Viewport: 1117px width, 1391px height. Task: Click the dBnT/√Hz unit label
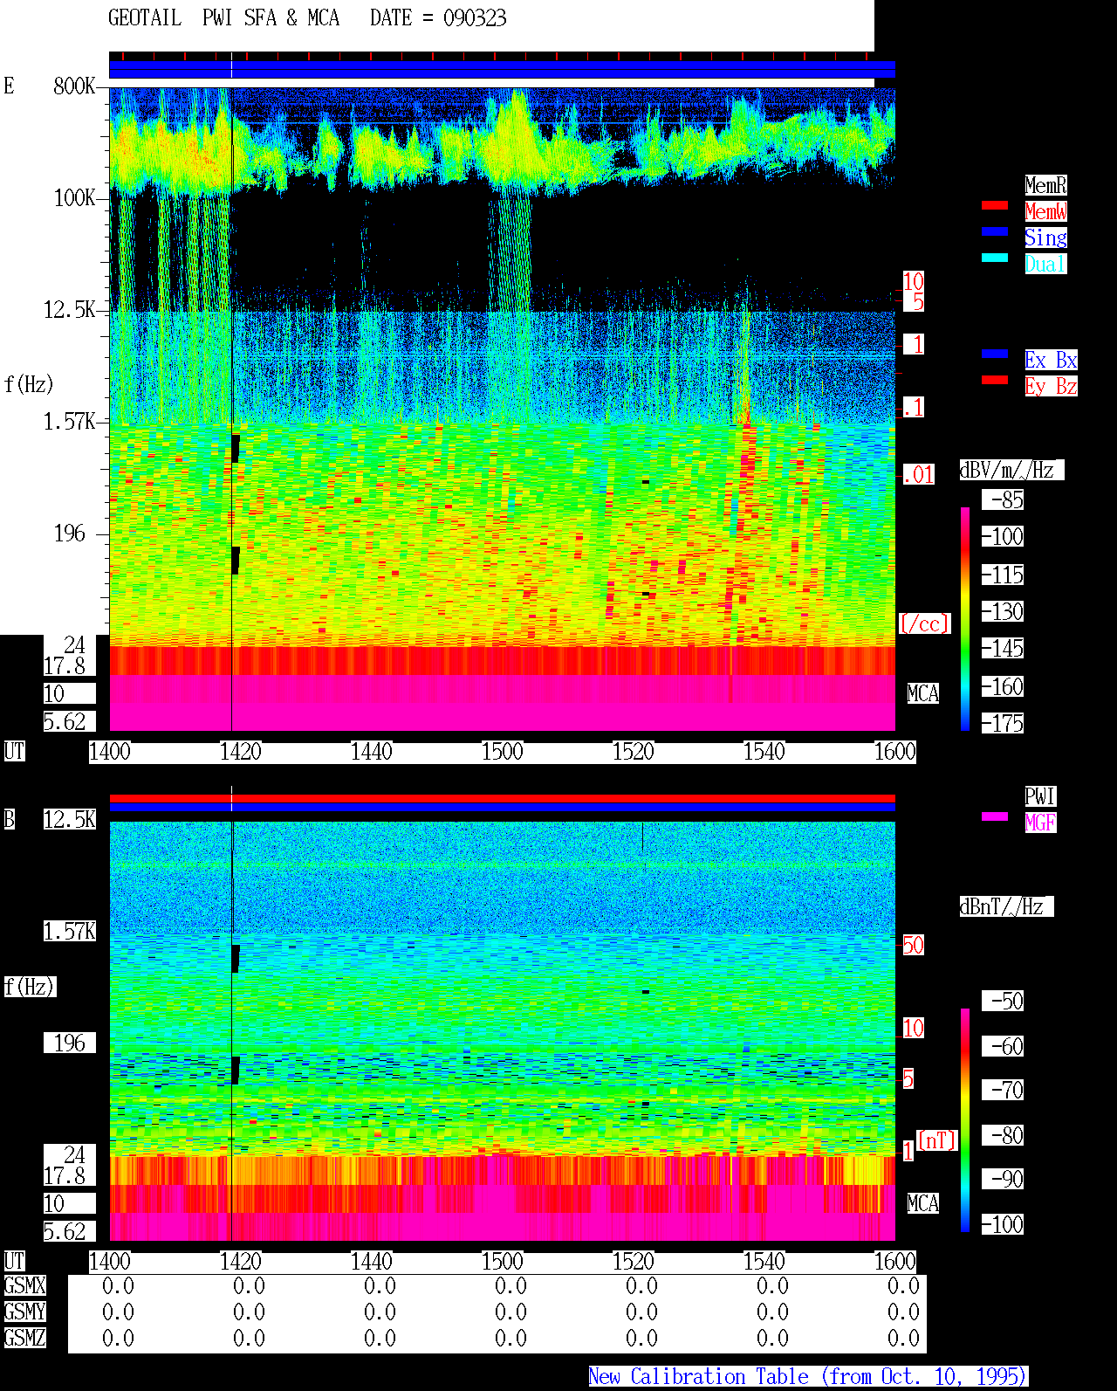tap(1006, 906)
